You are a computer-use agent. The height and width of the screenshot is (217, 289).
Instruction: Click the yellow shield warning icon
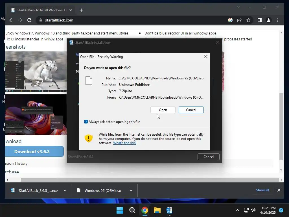point(88,138)
